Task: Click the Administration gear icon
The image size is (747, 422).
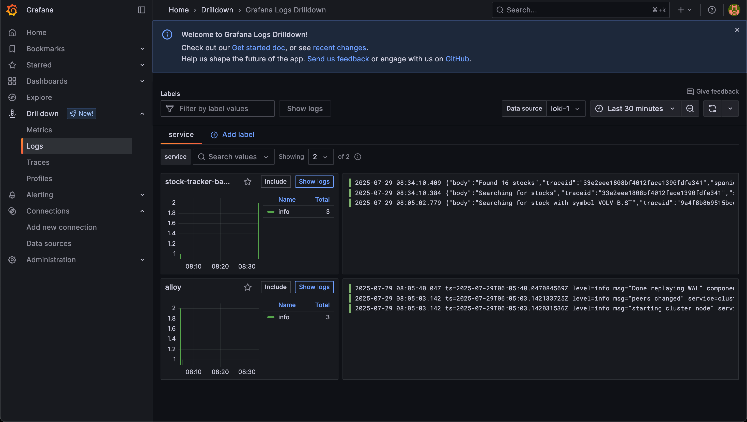Action: coord(12,259)
